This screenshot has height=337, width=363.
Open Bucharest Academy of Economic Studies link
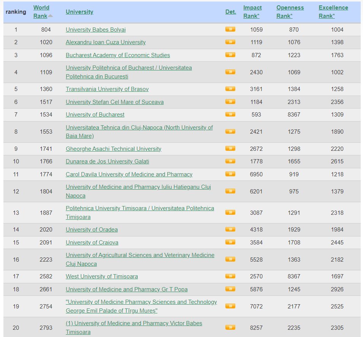117,55
